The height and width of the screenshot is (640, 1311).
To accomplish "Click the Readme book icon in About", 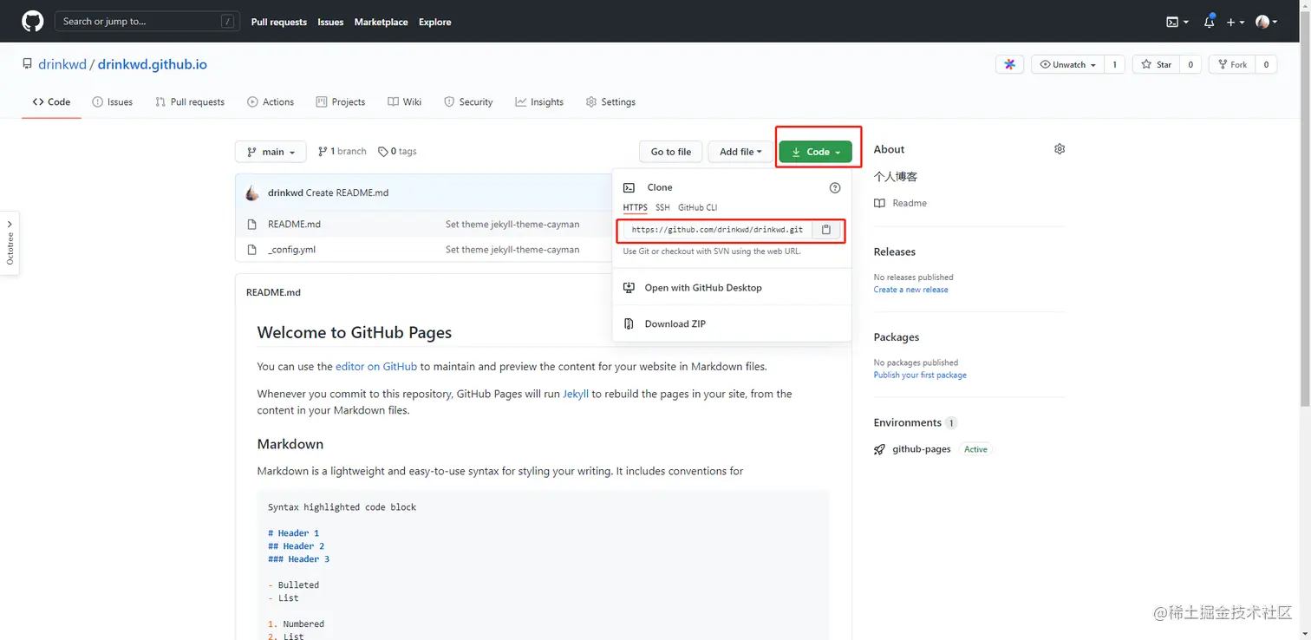I will point(879,203).
